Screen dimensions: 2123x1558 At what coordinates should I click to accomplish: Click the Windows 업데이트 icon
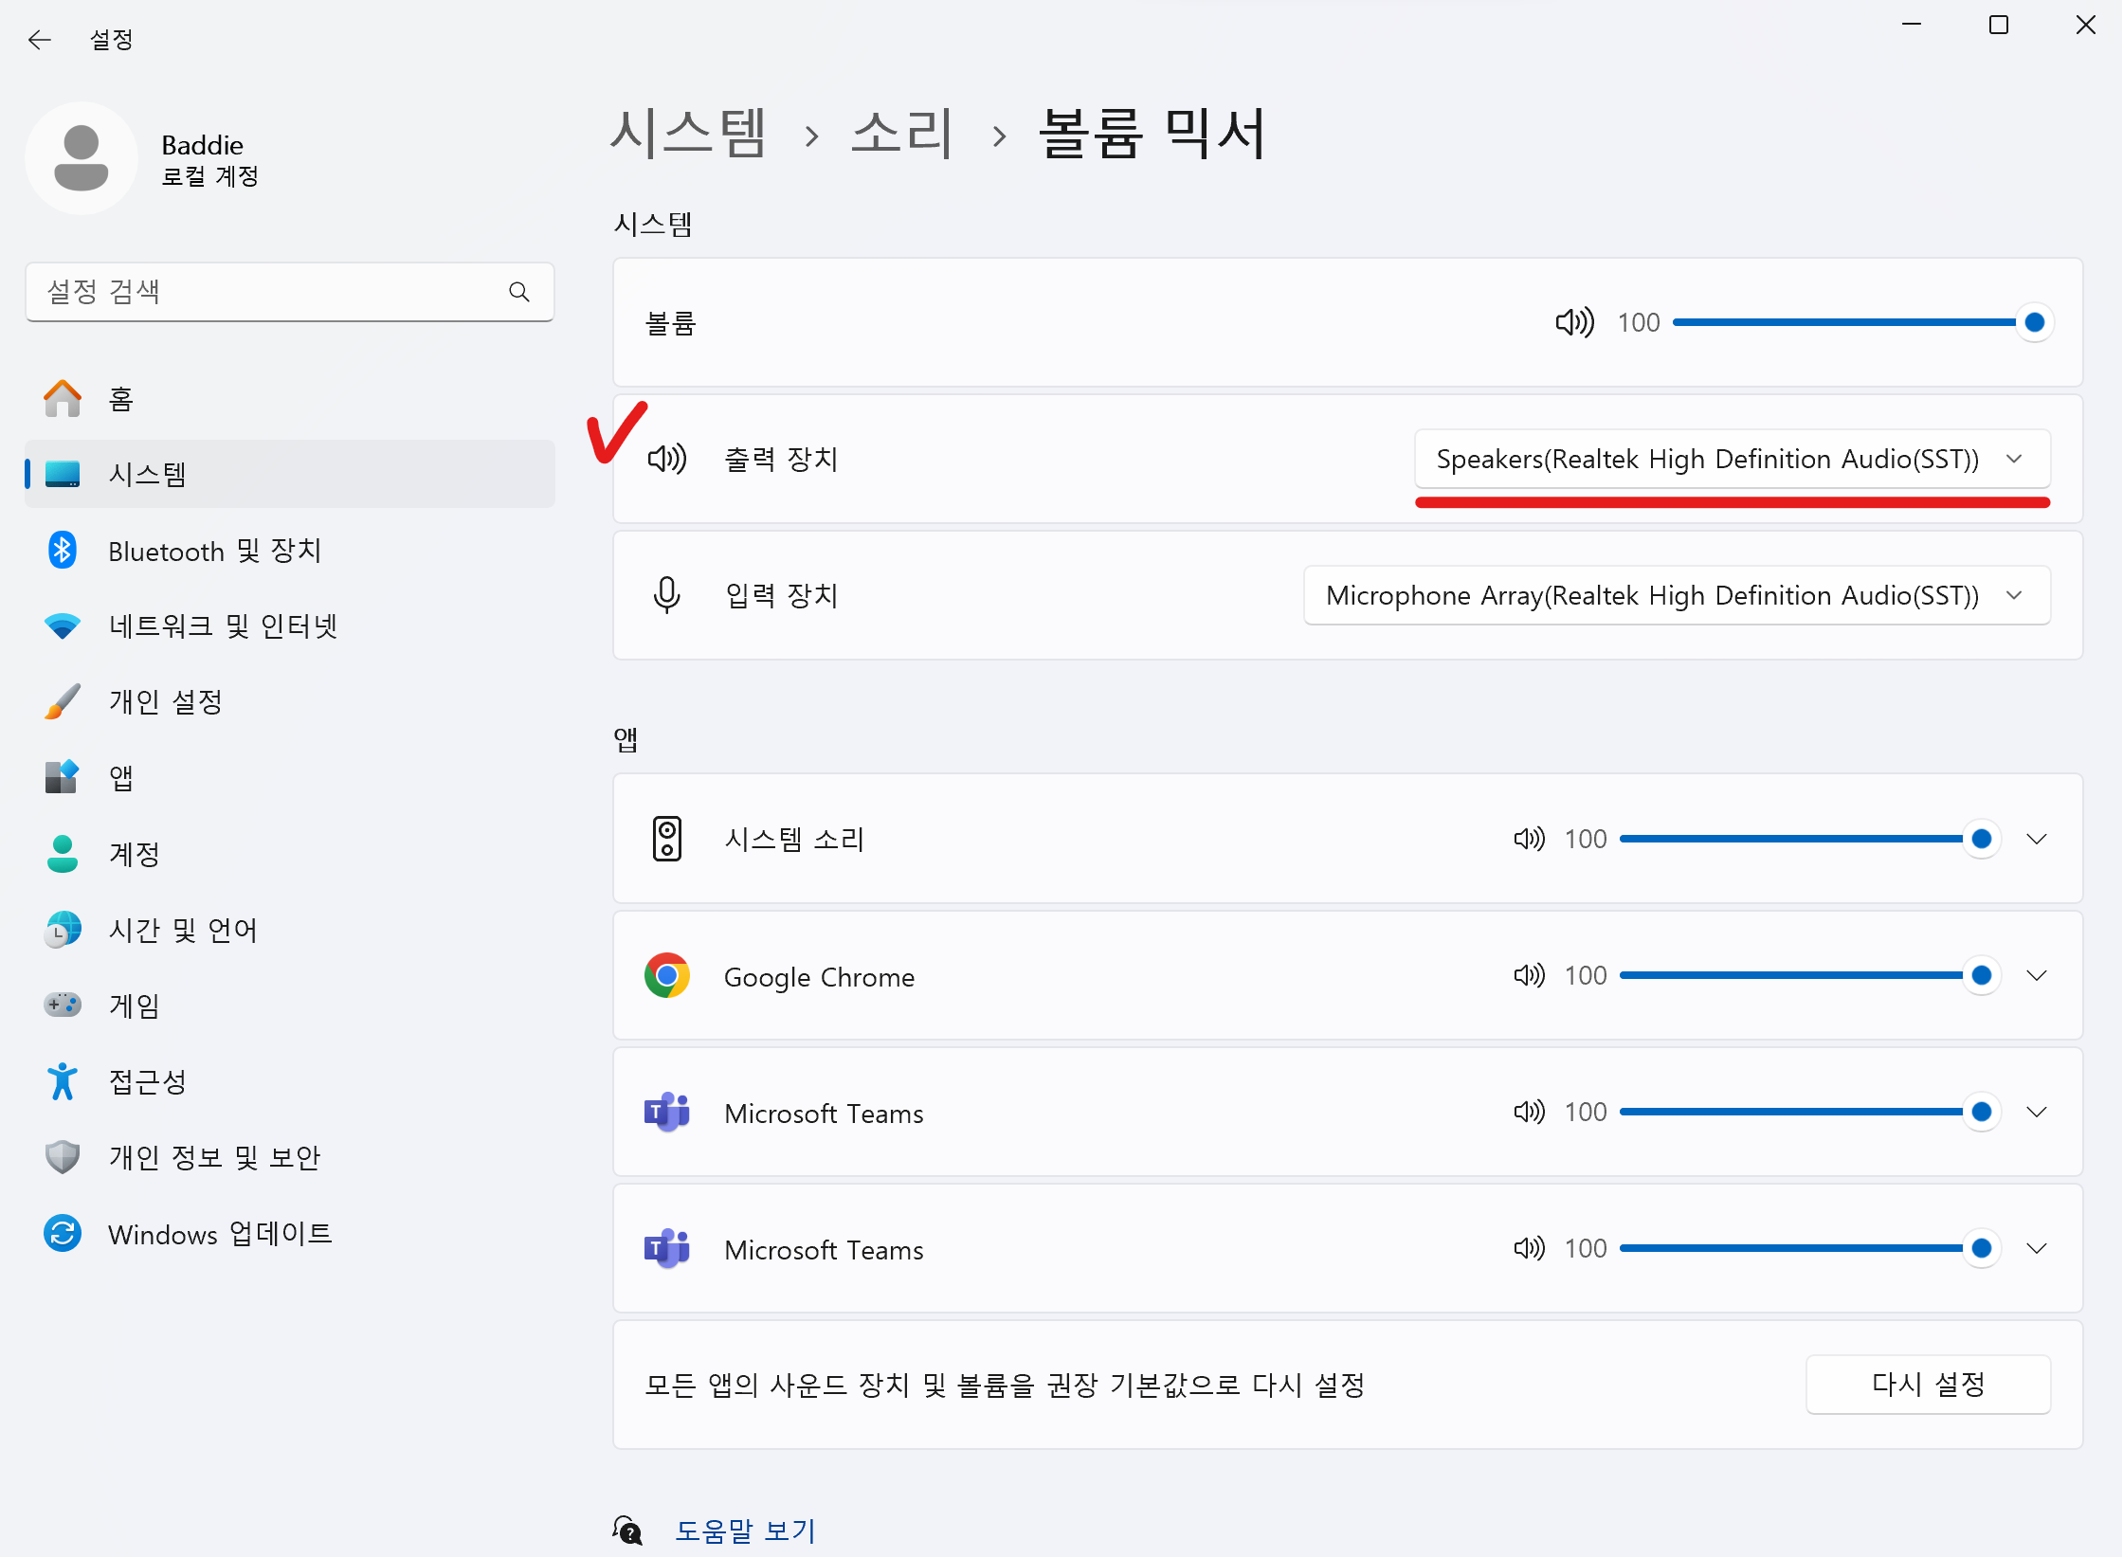click(63, 1233)
